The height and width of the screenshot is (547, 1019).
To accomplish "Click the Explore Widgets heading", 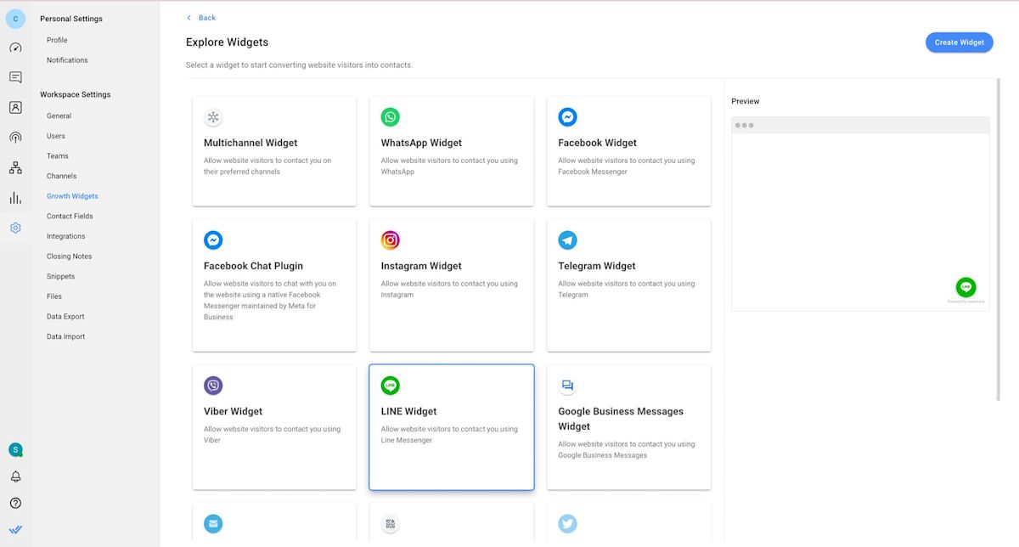I will [x=227, y=42].
